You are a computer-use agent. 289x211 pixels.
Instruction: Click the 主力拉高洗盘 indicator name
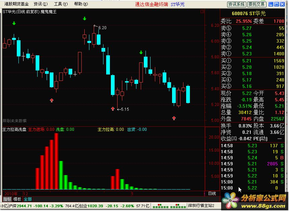[14, 129]
